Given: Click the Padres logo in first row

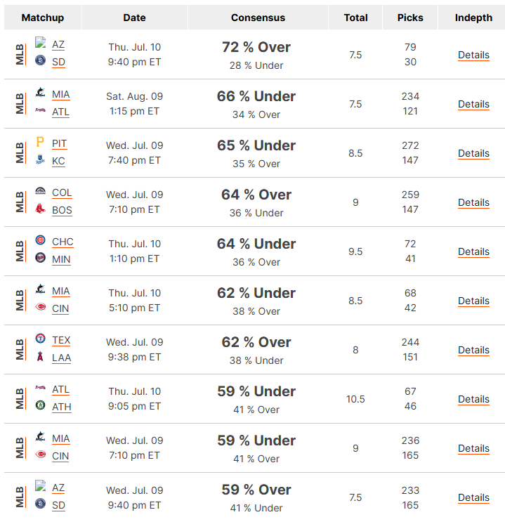Looking at the screenshot, I should pyautogui.click(x=40, y=60).
